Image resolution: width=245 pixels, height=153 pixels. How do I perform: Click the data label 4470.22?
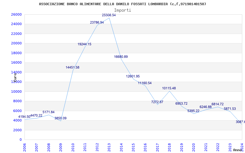point(36,116)
